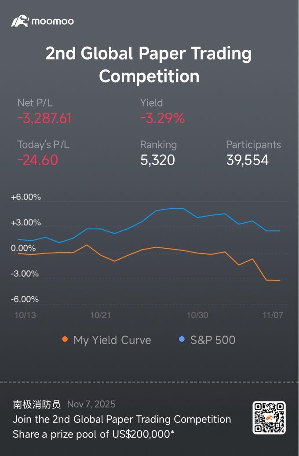The width and height of the screenshot is (299, 456).
Task: Select the My Yield Curve legend label
Action: pos(112,340)
